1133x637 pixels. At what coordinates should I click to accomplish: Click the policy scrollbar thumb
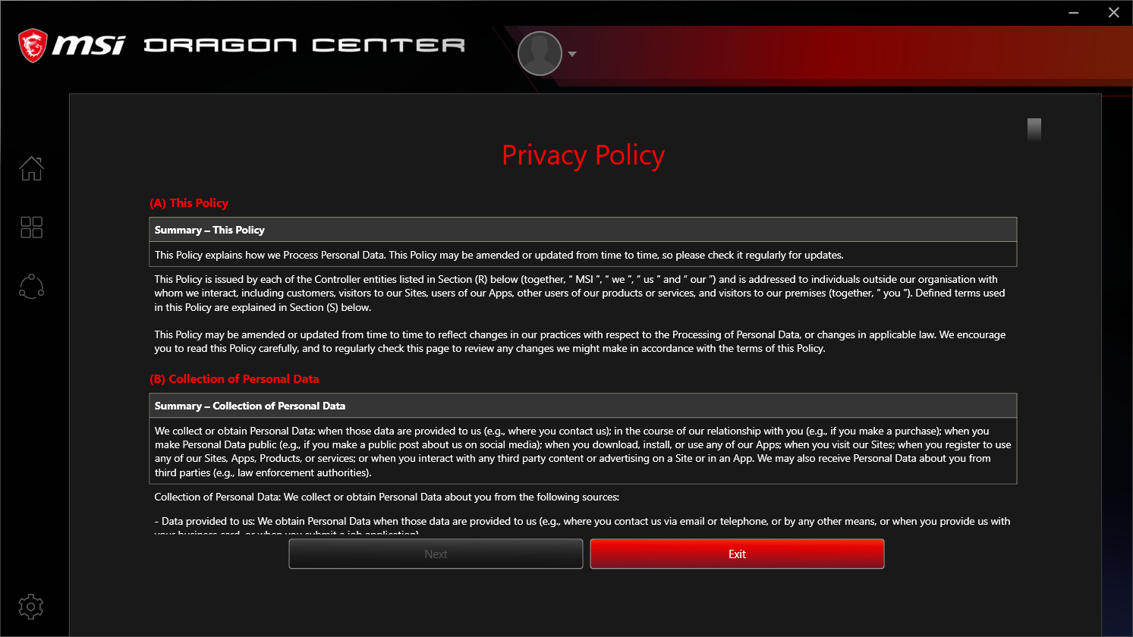(x=1034, y=130)
